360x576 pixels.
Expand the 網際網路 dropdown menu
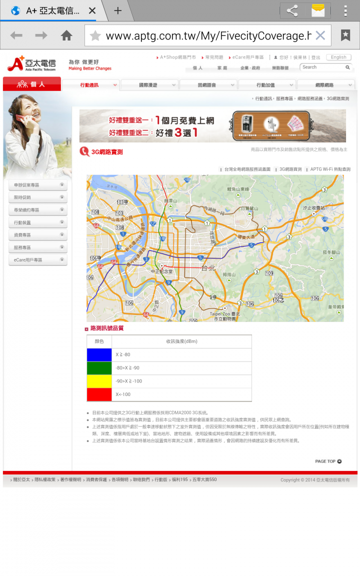[326, 85]
